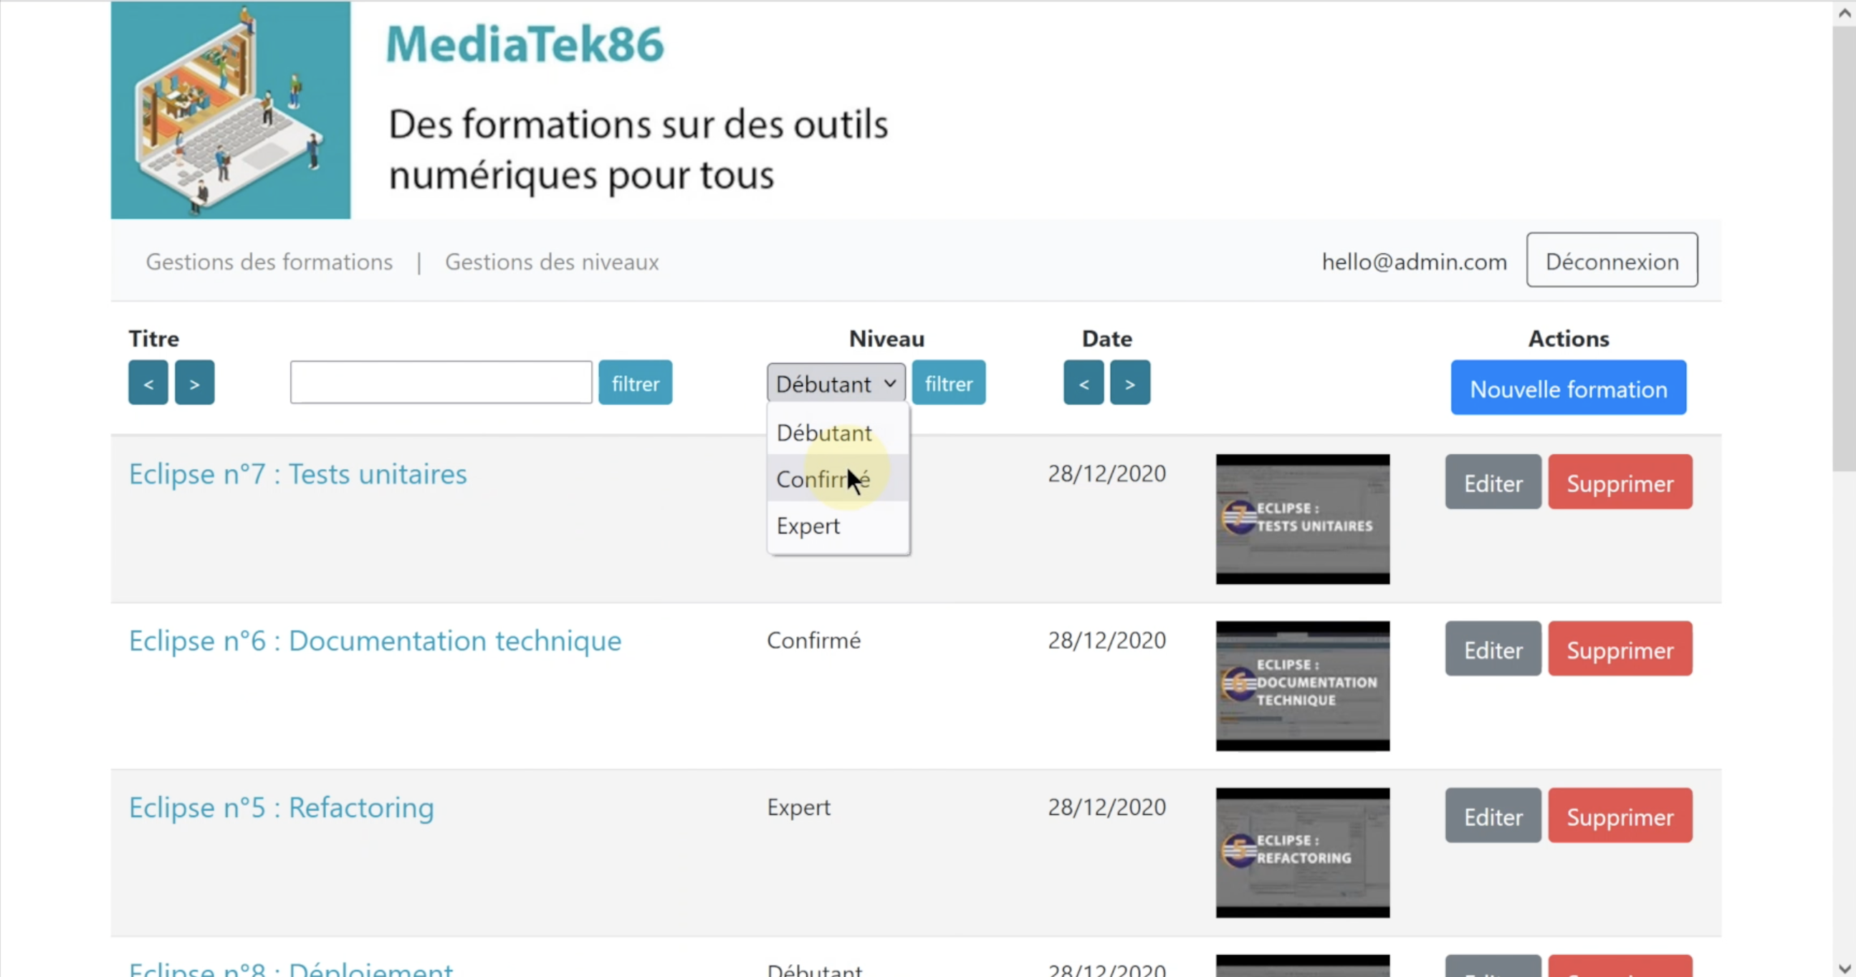Click the Niveau column header
This screenshot has height=977, width=1856.
tap(887, 338)
